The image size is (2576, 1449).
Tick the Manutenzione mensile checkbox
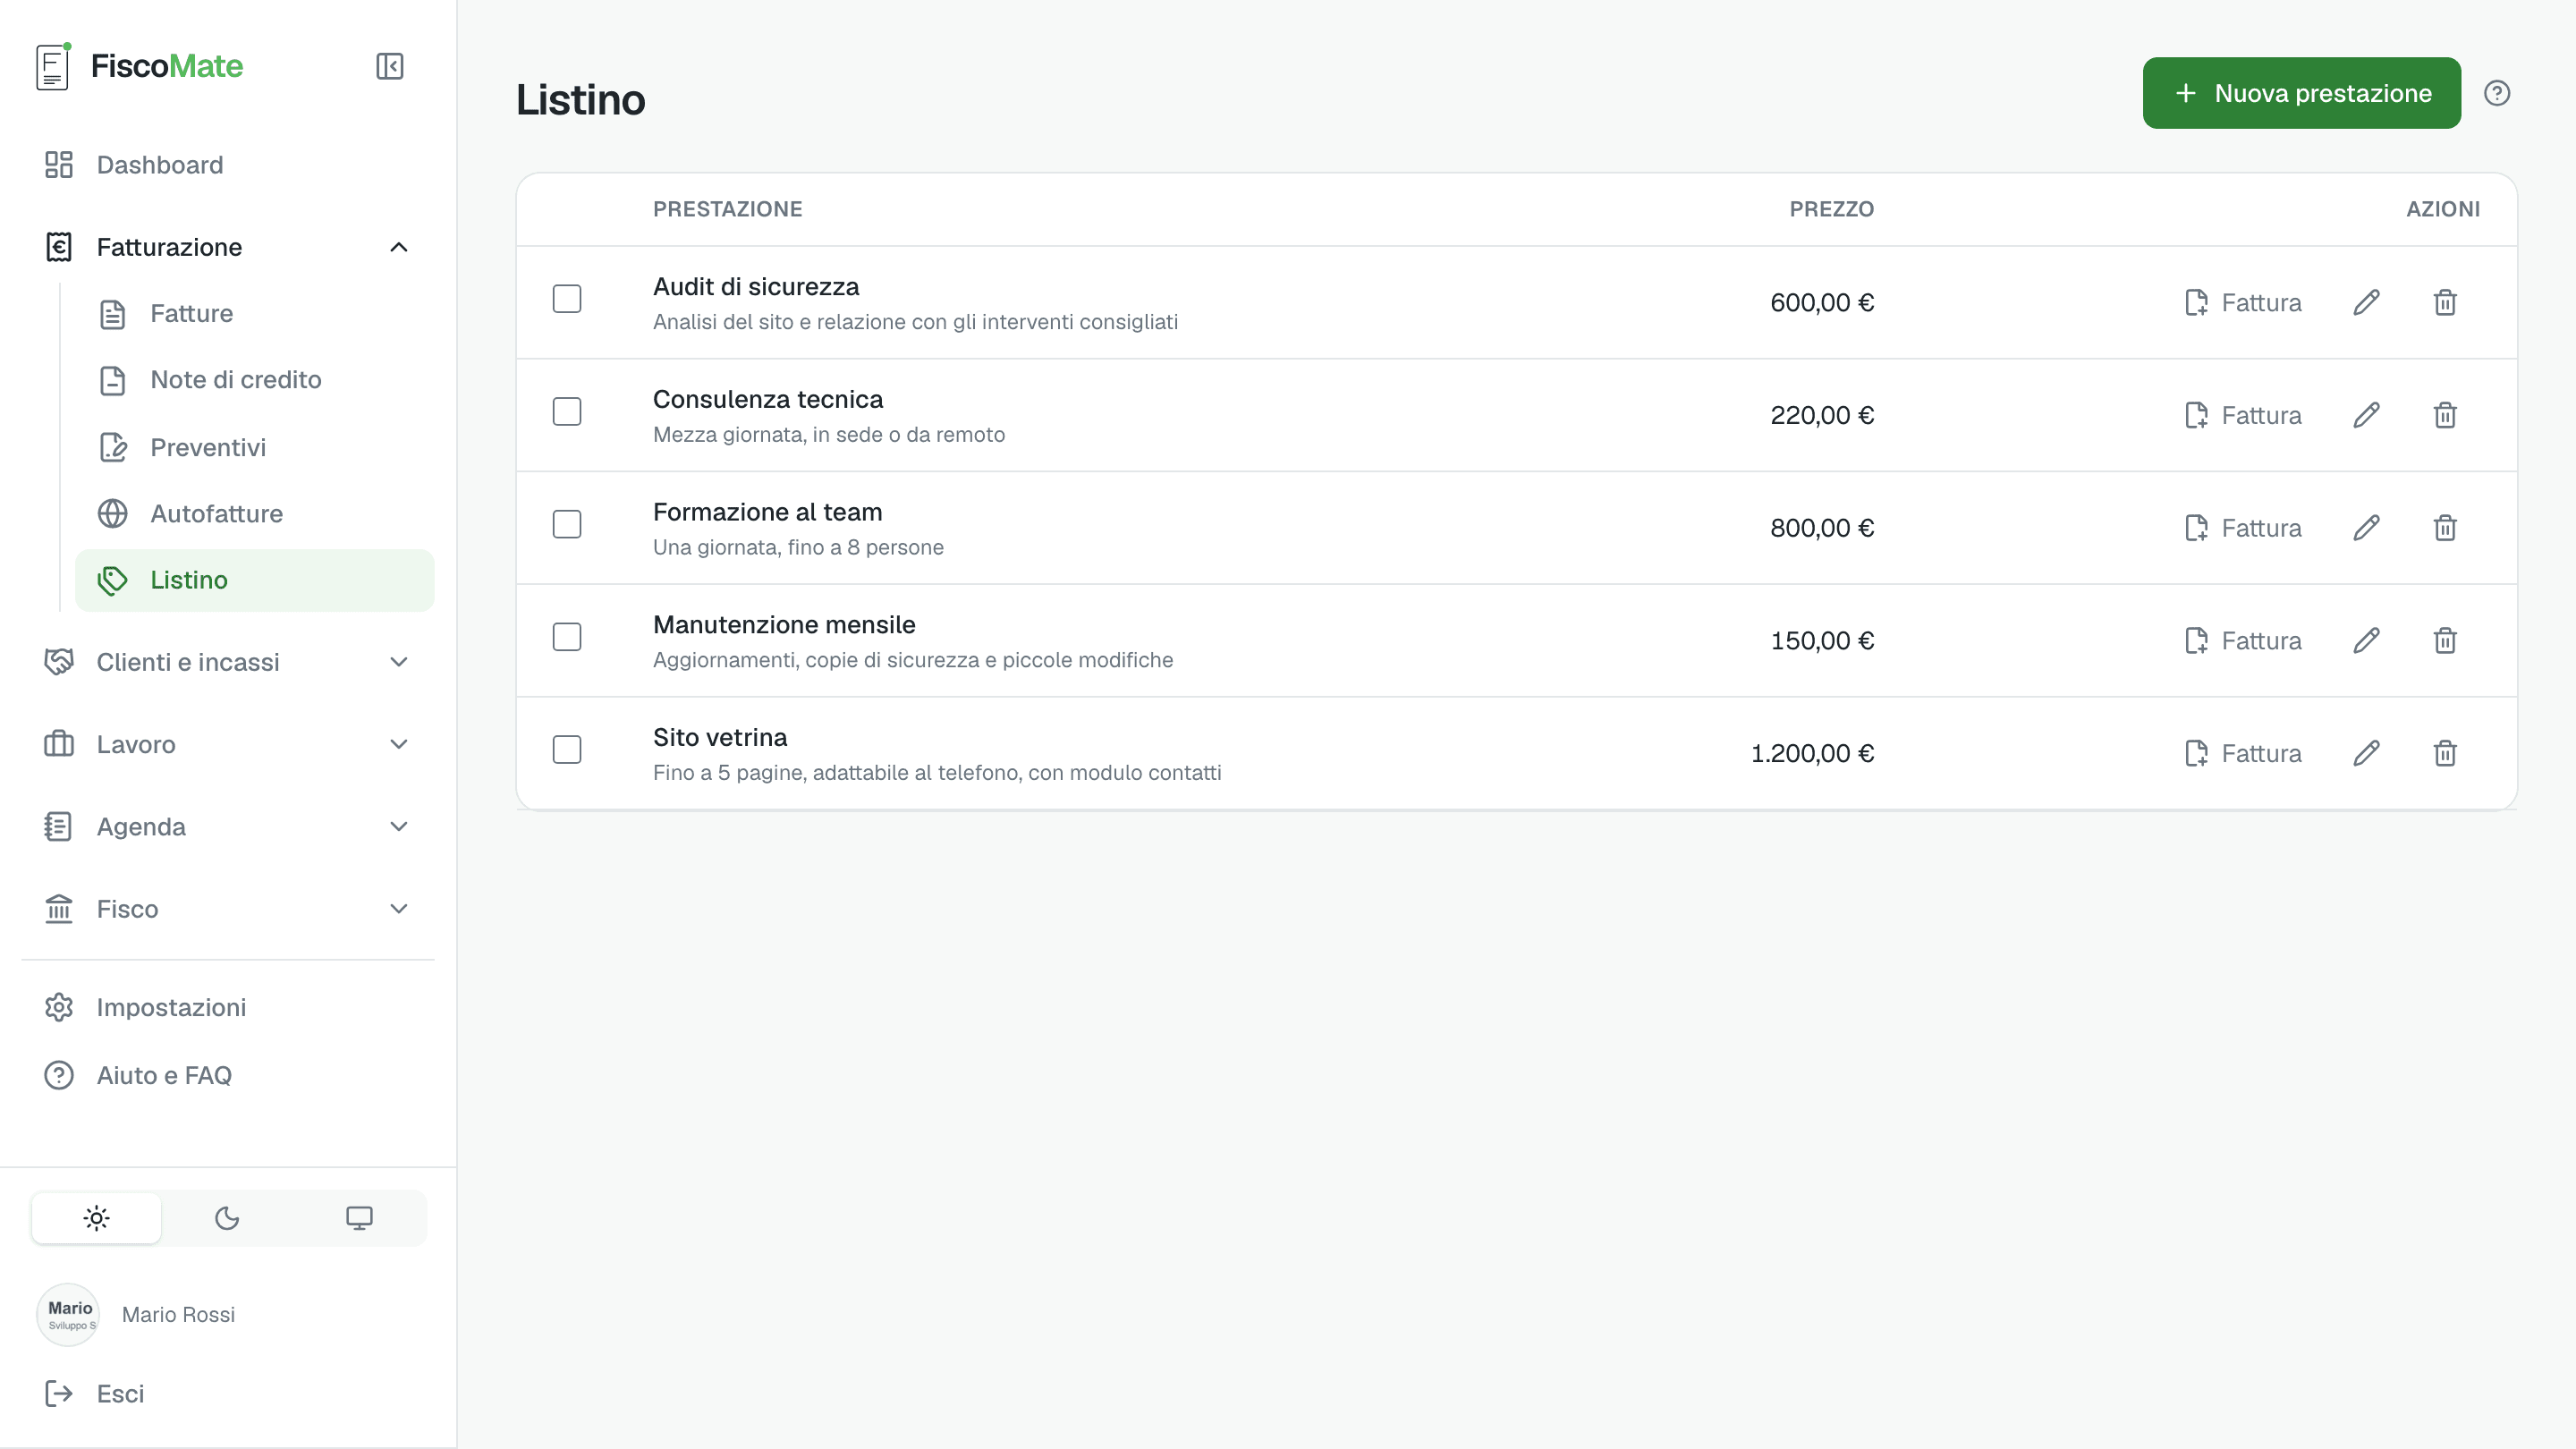[567, 637]
